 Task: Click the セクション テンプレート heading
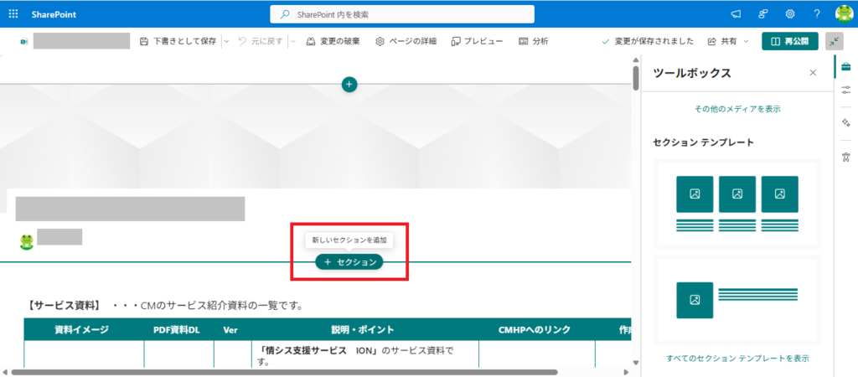(x=703, y=142)
